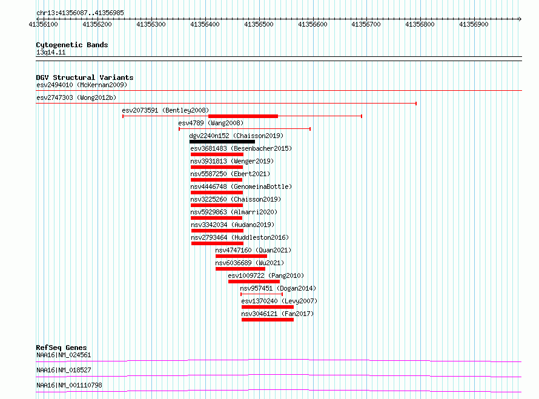
Task: Select nsv3225260 (Chaisson2019) label
Action: coord(236,199)
